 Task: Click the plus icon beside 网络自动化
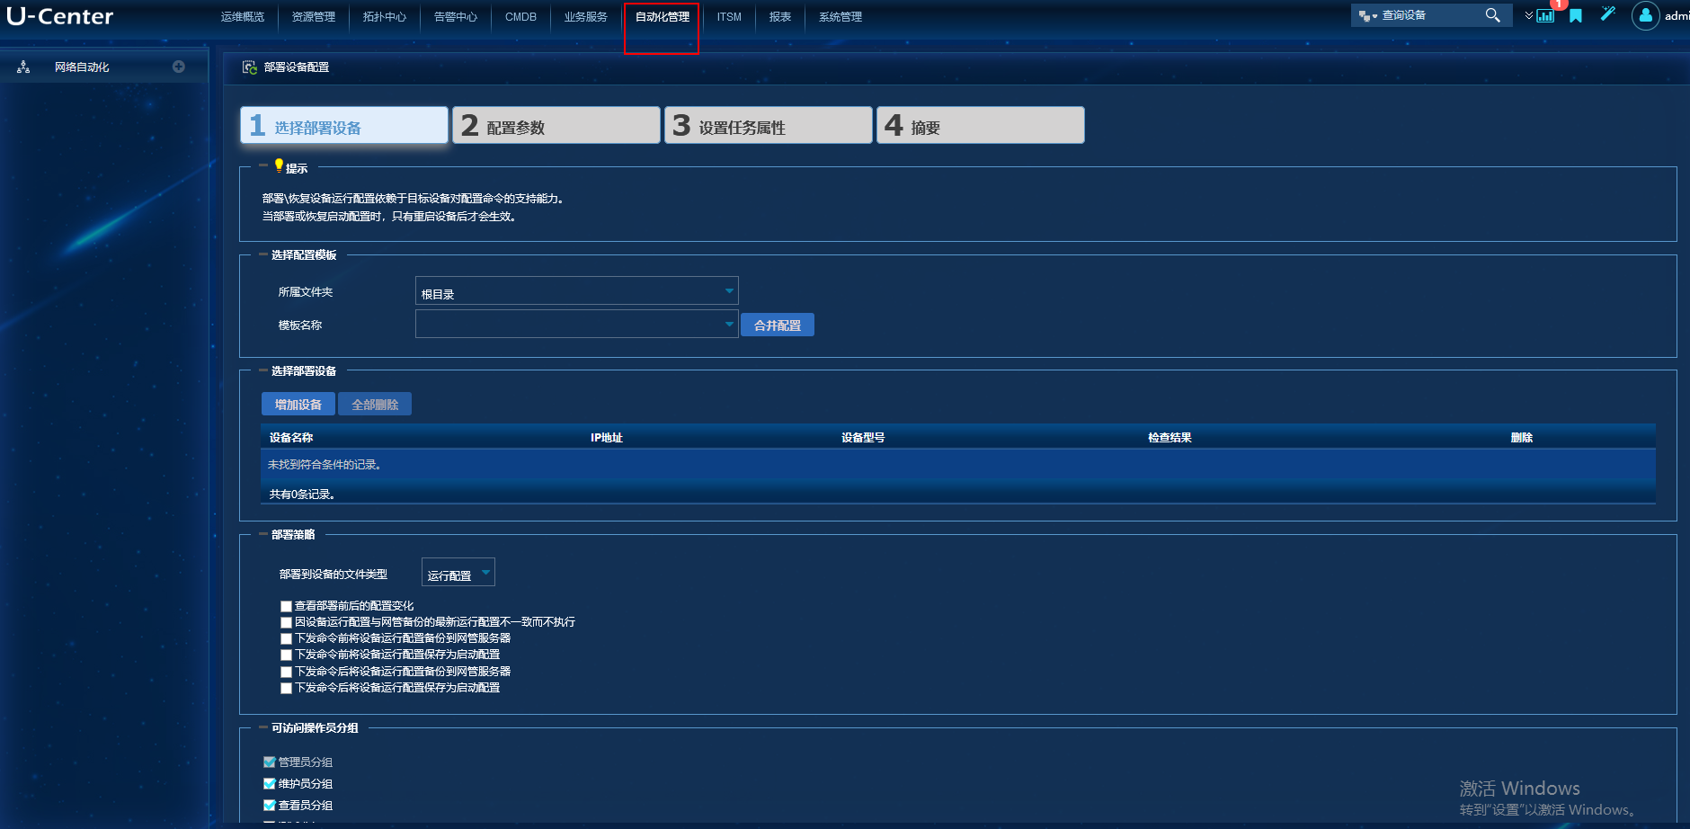pos(179,67)
